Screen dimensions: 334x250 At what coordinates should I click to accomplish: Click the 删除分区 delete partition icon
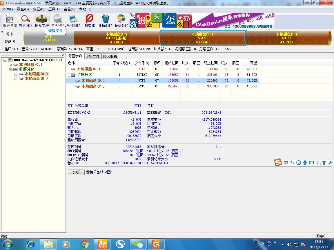tap(105, 21)
